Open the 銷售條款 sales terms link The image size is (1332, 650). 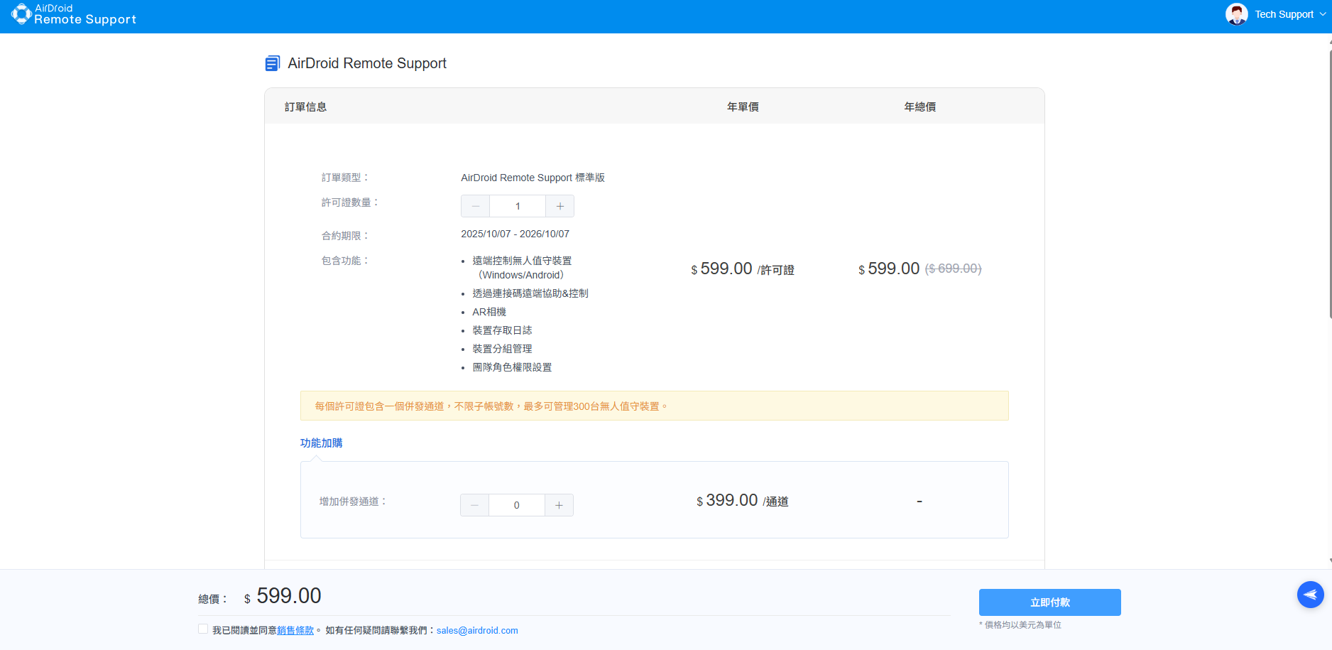pos(295,630)
